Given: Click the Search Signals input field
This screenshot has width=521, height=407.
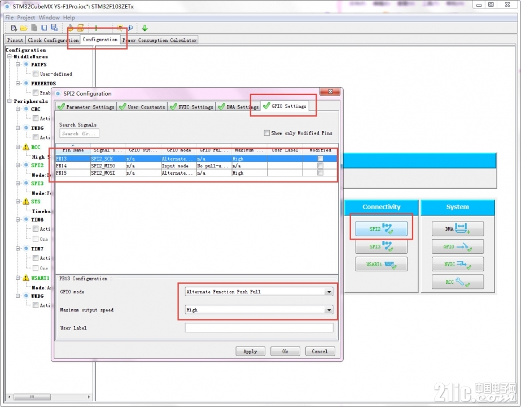Looking at the screenshot, I should [79, 133].
